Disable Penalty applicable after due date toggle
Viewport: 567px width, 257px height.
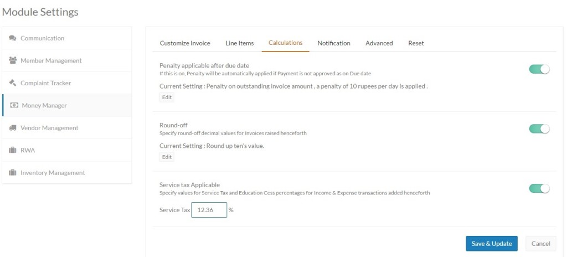[539, 69]
